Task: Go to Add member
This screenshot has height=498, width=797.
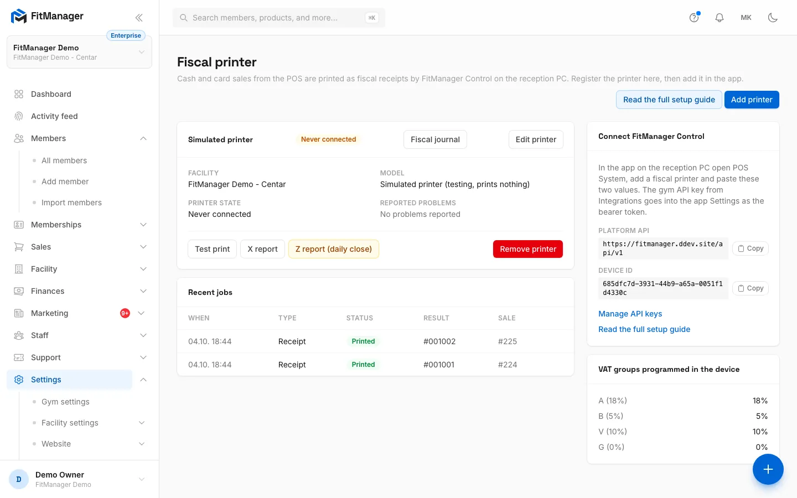Action: tap(65, 181)
